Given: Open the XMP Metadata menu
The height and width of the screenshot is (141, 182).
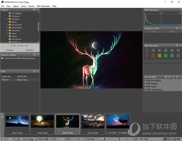Looking at the screenshot, I should [43, 6].
